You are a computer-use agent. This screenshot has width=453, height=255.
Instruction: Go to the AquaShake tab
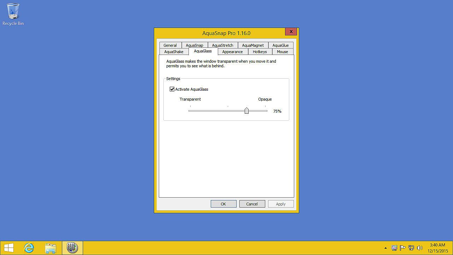[x=174, y=52]
